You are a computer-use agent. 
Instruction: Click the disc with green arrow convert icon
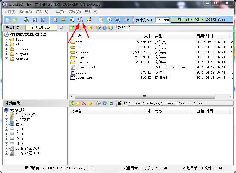pos(72,20)
